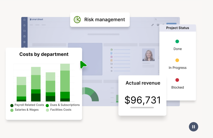Viewport: 213px width, 138px height.
Task: Click the Actual revenue title
Action: coord(143,83)
